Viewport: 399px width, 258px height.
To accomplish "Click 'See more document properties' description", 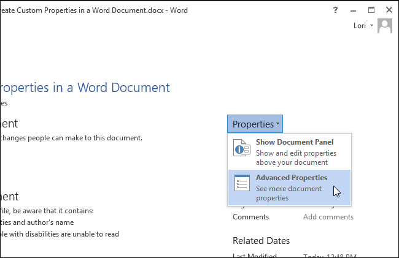I will pyautogui.click(x=289, y=193).
